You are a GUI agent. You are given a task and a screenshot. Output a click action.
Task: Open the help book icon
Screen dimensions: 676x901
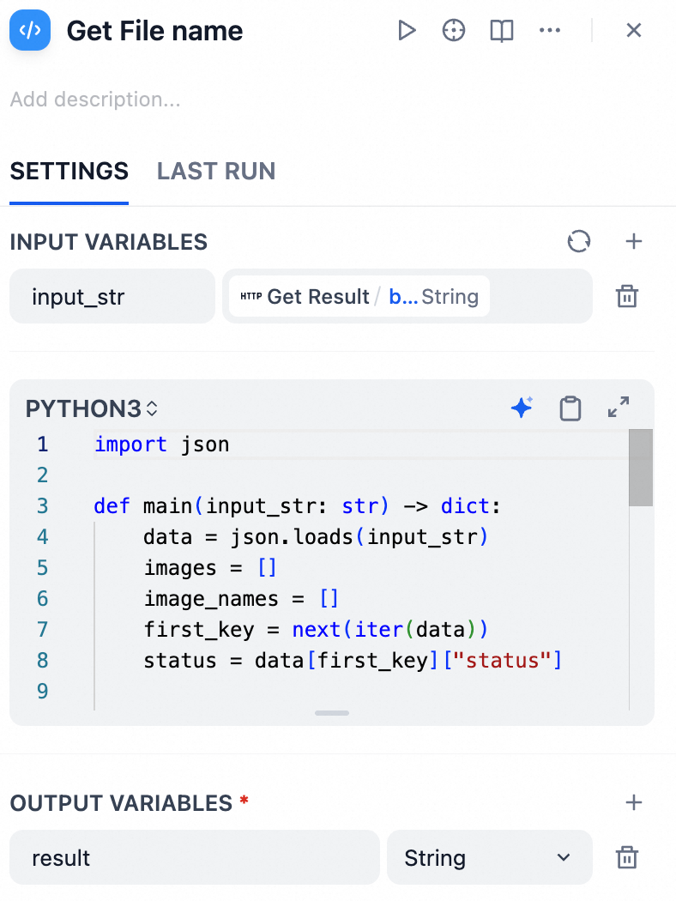(501, 30)
